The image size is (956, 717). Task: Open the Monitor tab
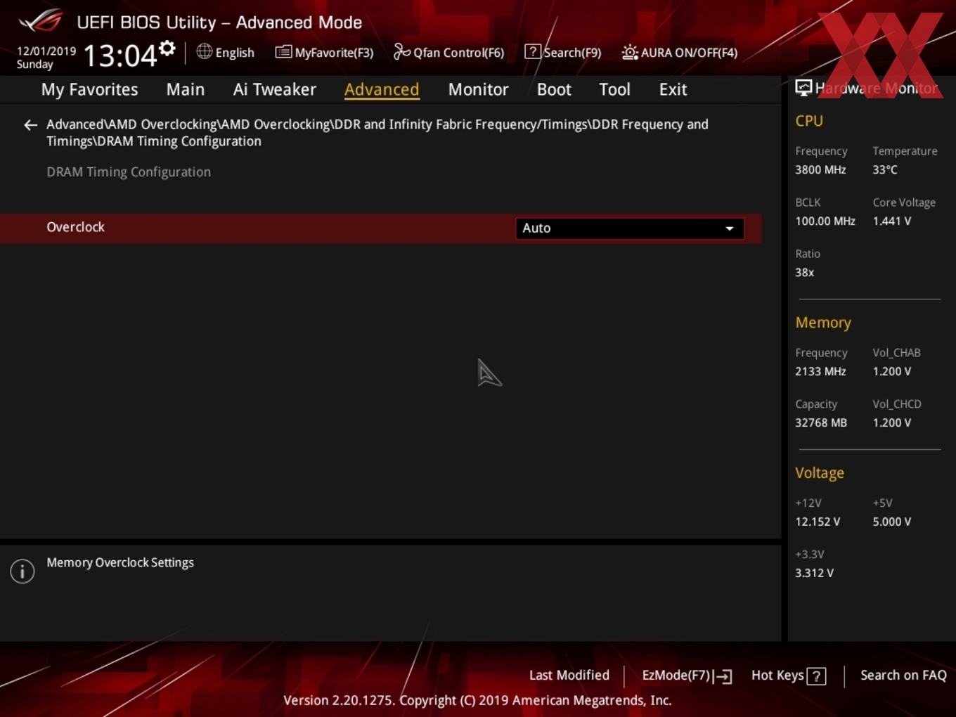point(478,89)
